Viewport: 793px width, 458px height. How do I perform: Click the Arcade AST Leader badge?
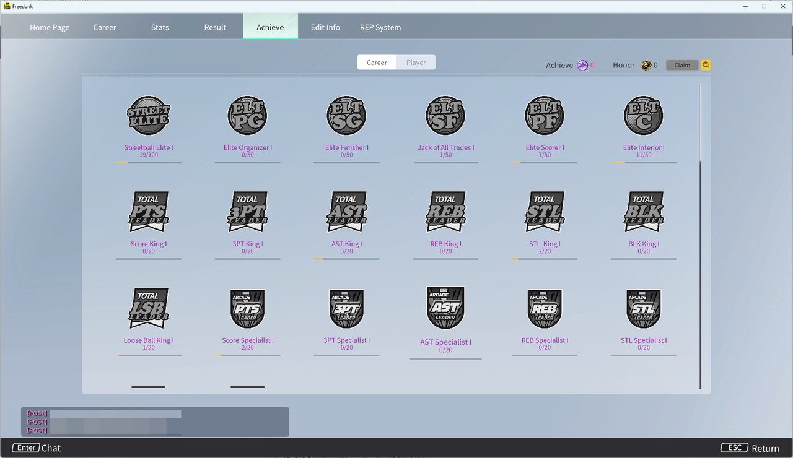(x=445, y=308)
